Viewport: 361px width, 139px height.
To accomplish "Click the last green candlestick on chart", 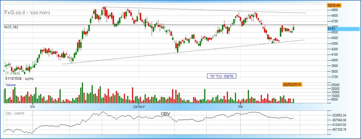I will [293, 28].
